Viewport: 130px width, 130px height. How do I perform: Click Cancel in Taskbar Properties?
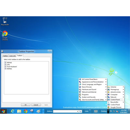pyautogui.click(x=36, y=105)
